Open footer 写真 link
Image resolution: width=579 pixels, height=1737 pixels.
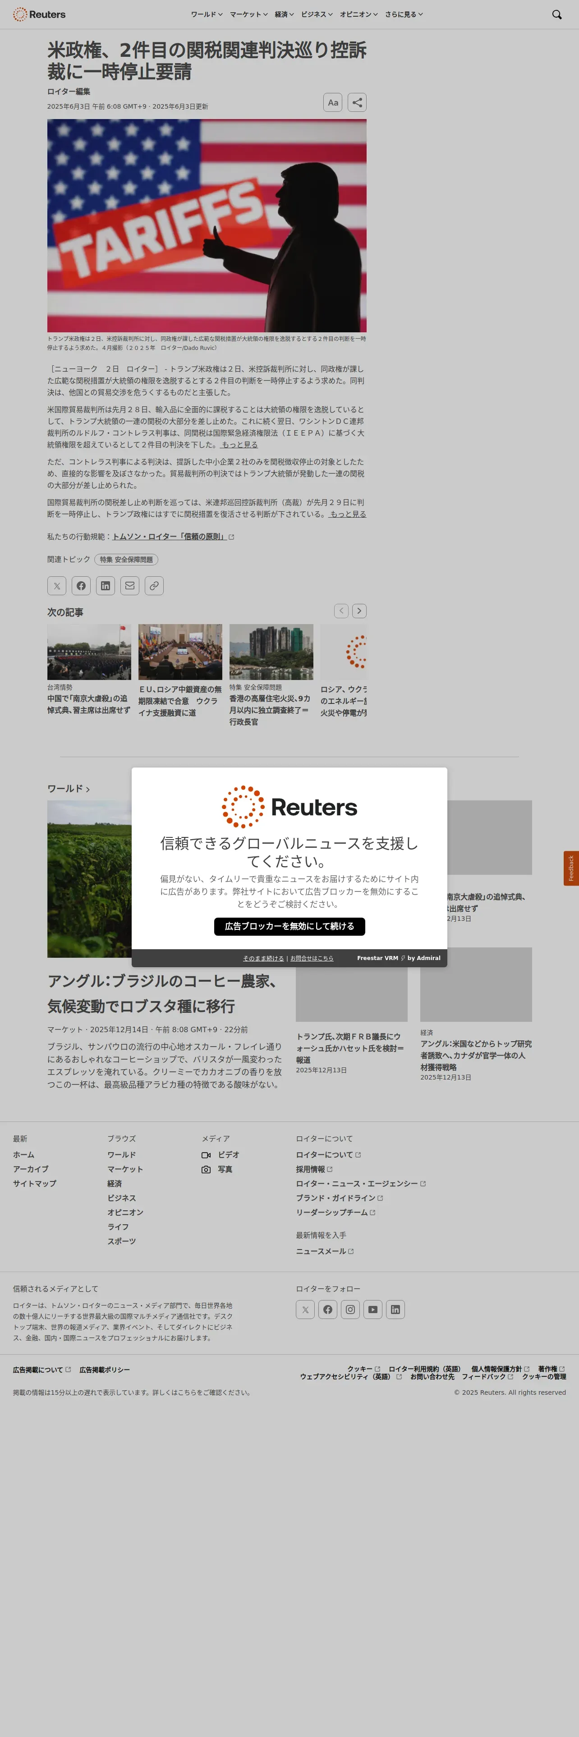click(x=217, y=1169)
